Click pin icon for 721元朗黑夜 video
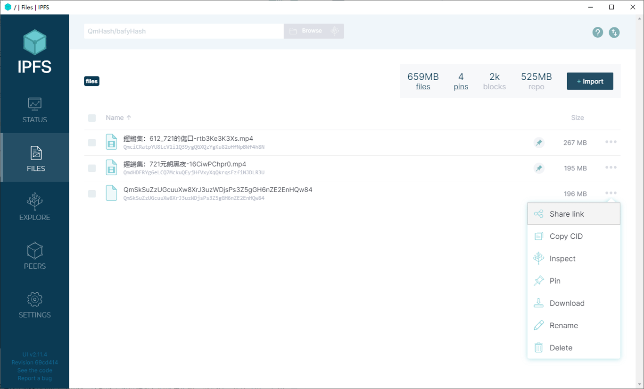The height and width of the screenshot is (389, 644). pyautogui.click(x=539, y=168)
